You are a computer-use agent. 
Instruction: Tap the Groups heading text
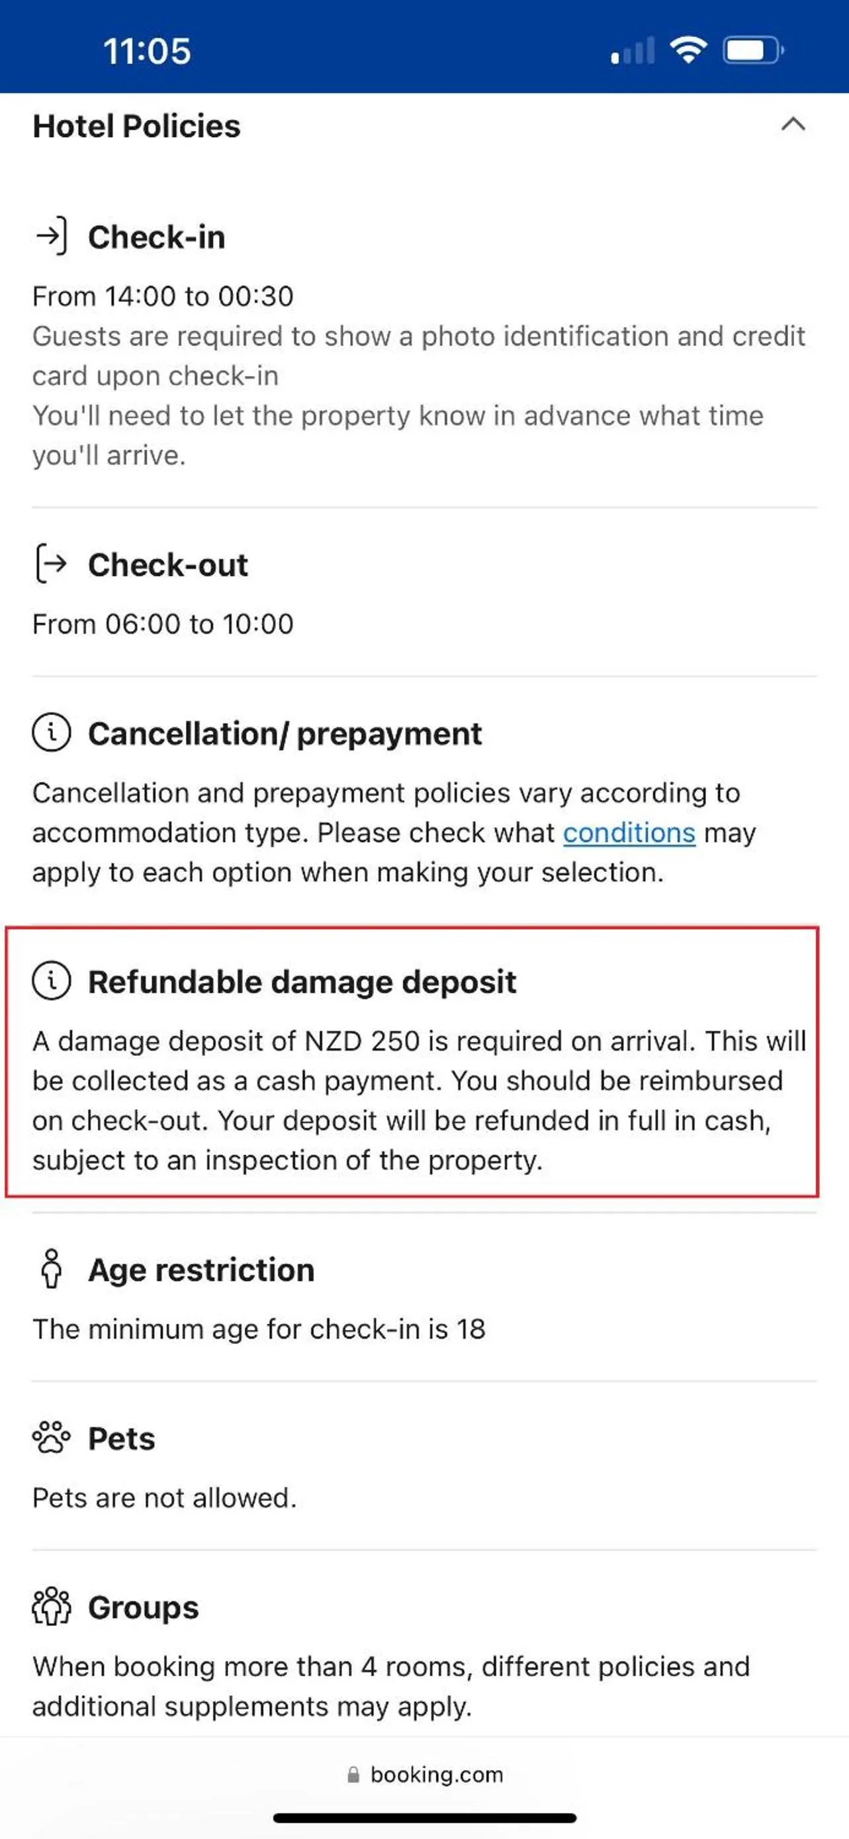pyautogui.click(x=144, y=1608)
